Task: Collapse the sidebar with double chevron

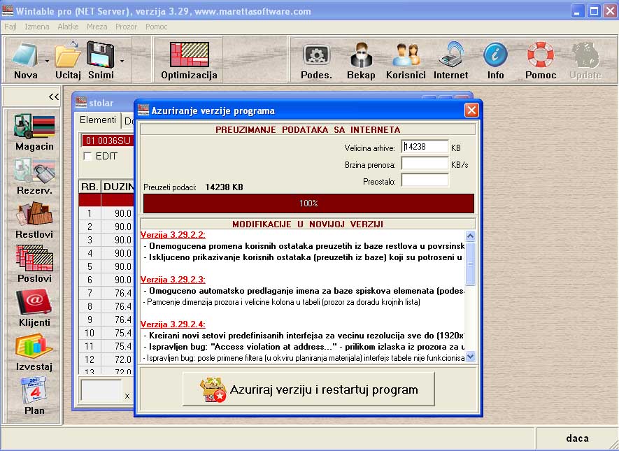Action: (53, 97)
